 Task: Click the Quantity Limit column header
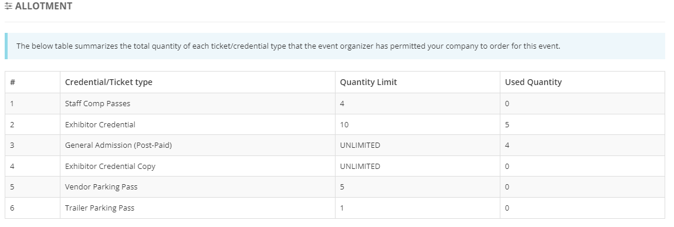click(368, 82)
